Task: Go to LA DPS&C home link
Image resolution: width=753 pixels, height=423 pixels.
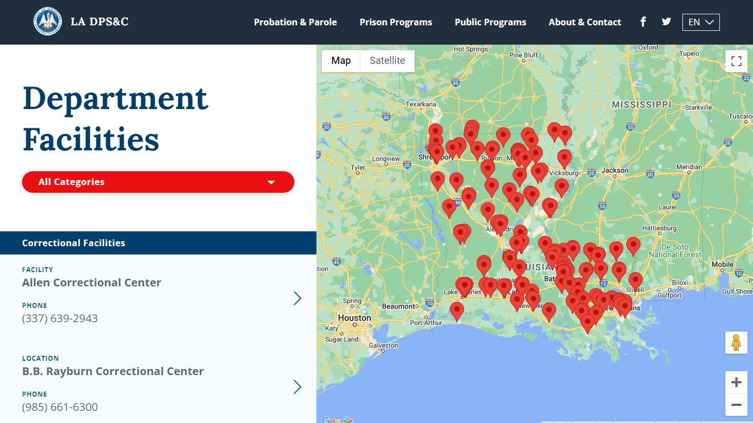Action: tap(99, 22)
